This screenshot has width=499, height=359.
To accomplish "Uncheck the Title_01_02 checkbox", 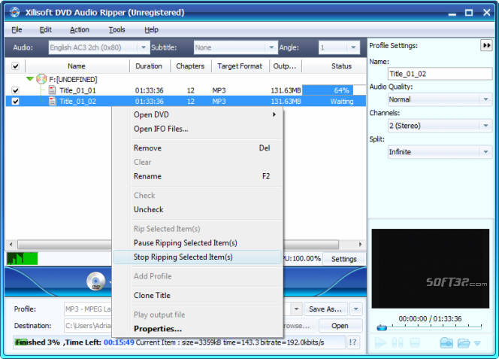I will (x=15, y=101).
